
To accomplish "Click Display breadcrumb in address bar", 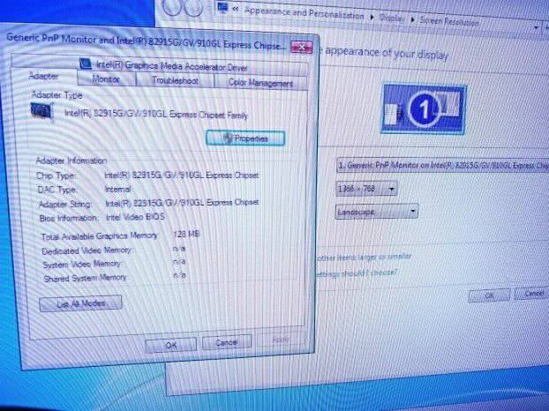I will pyautogui.click(x=392, y=18).
